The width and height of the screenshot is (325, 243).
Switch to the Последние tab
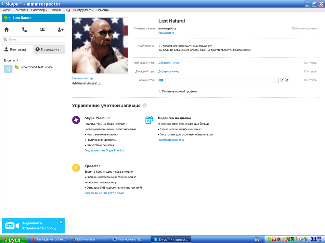[49, 50]
